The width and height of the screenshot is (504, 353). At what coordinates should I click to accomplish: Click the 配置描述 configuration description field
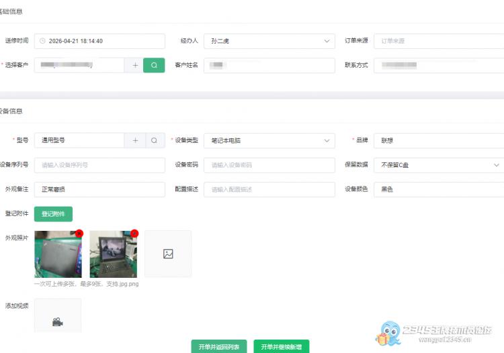click(269, 189)
